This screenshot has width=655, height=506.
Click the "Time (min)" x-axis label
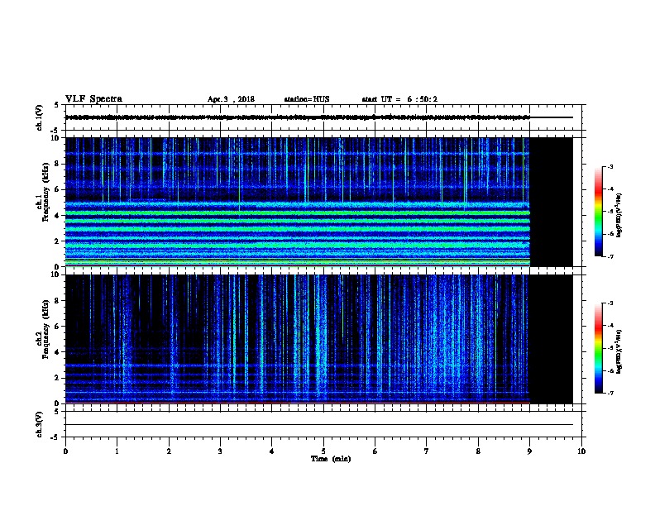[x=331, y=459]
